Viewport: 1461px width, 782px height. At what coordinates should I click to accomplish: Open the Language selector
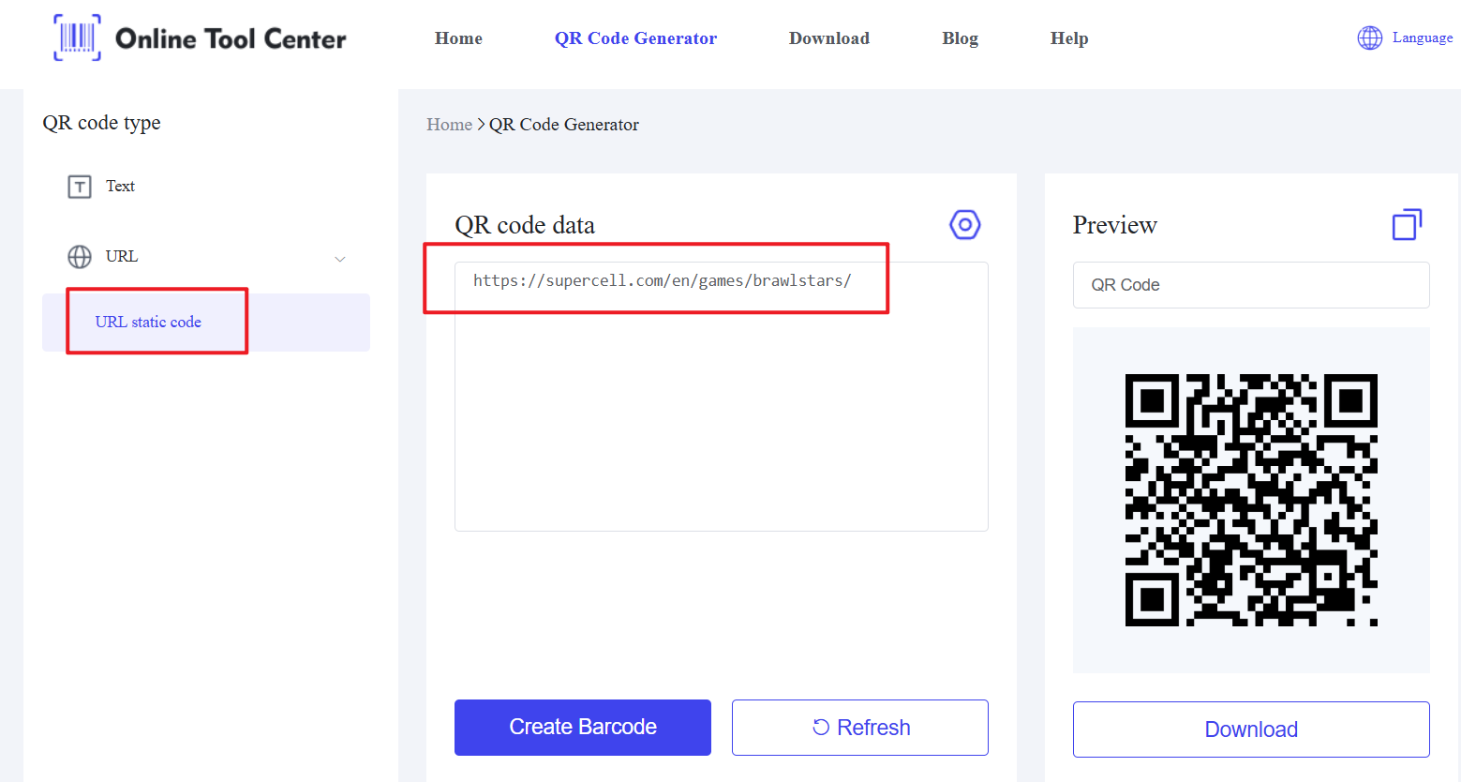pos(1422,38)
